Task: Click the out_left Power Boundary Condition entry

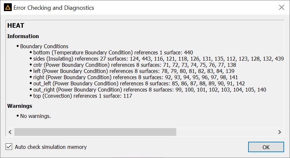Action: tap(139, 83)
